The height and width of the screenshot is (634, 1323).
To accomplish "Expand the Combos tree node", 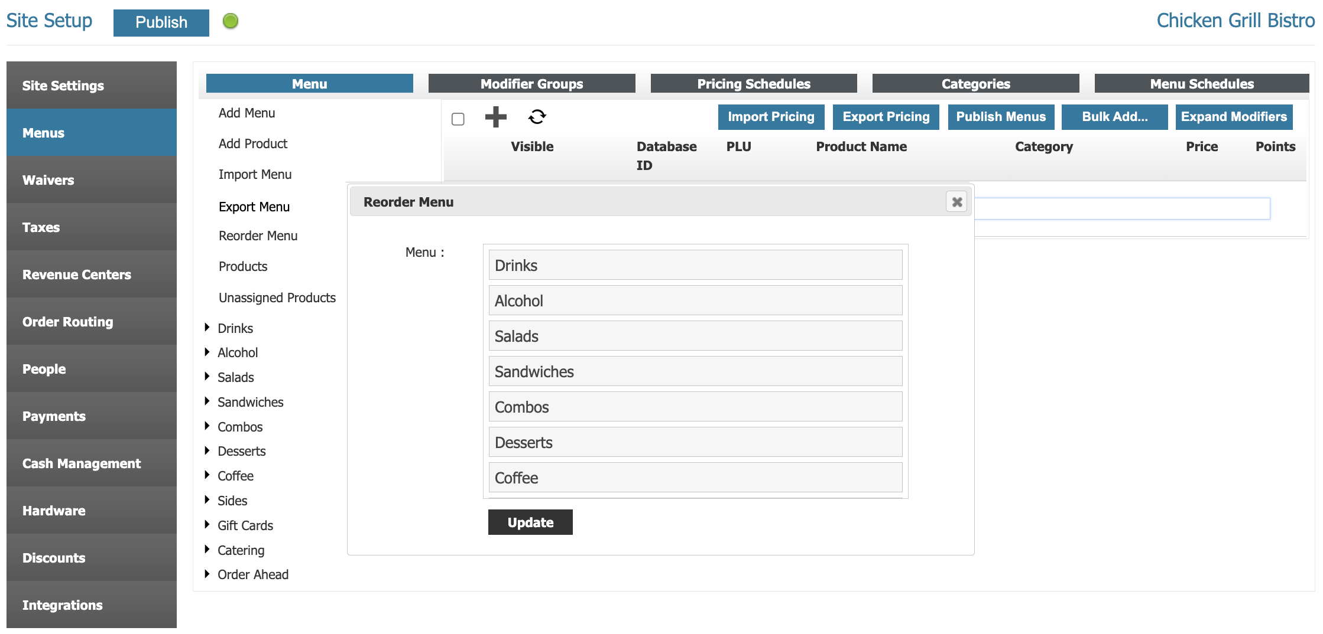I will (x=207, y=426).
